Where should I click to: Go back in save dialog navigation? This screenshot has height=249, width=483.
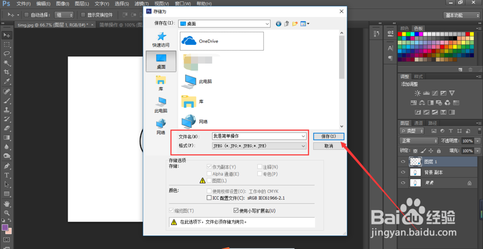point(279,24)
